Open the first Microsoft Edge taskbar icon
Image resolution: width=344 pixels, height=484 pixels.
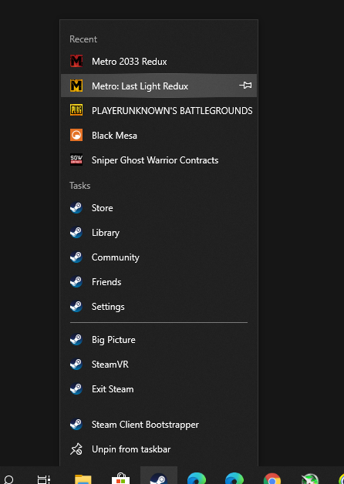[197, 478]
